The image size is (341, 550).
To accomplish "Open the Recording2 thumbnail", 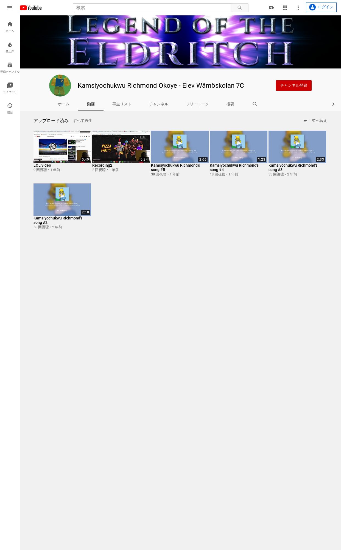I will point(121,147).
